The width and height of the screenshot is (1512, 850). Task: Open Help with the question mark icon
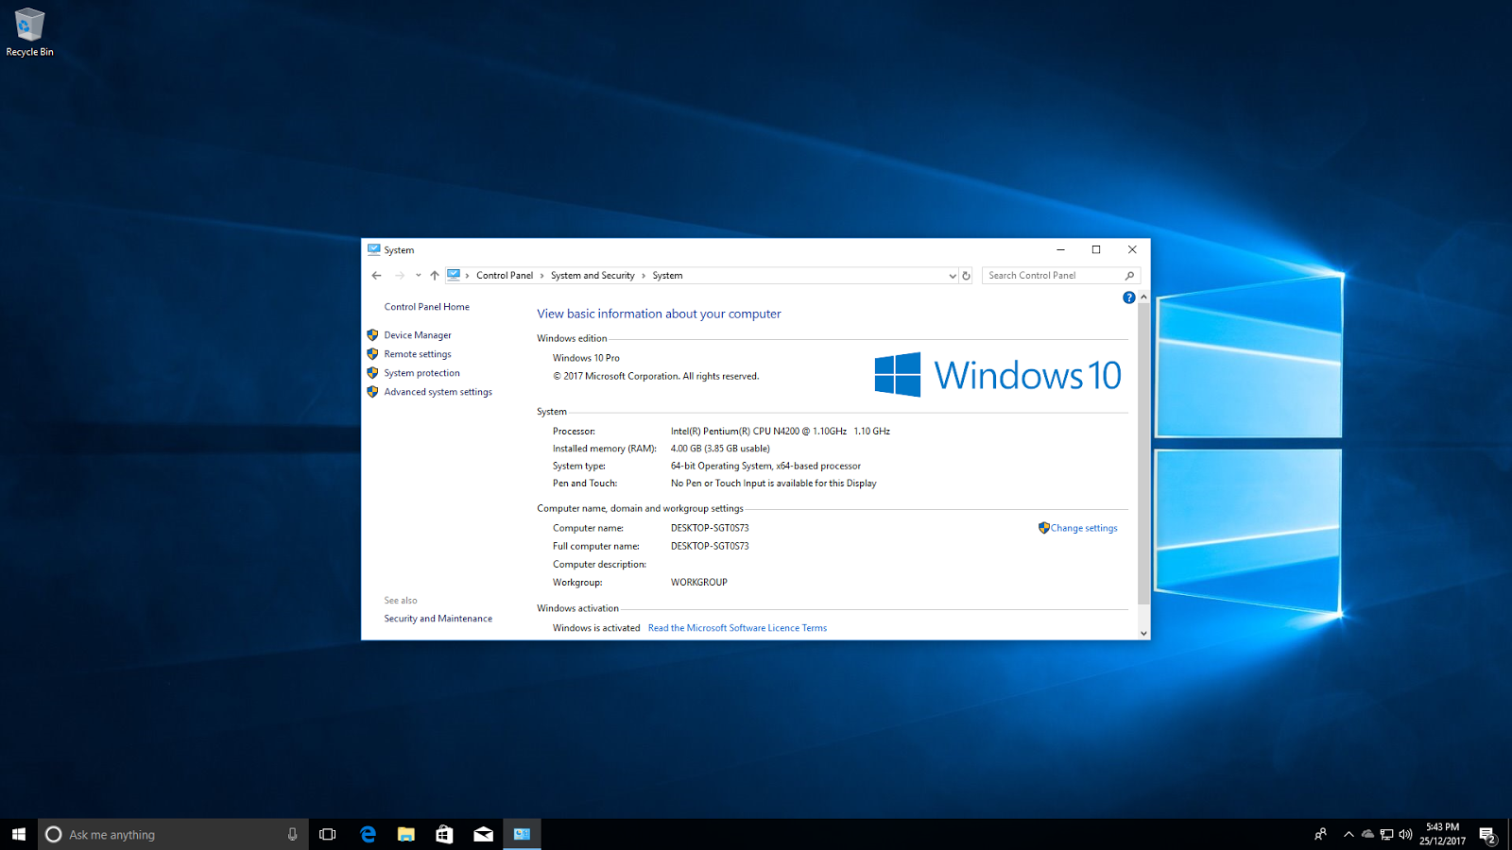1128,297
